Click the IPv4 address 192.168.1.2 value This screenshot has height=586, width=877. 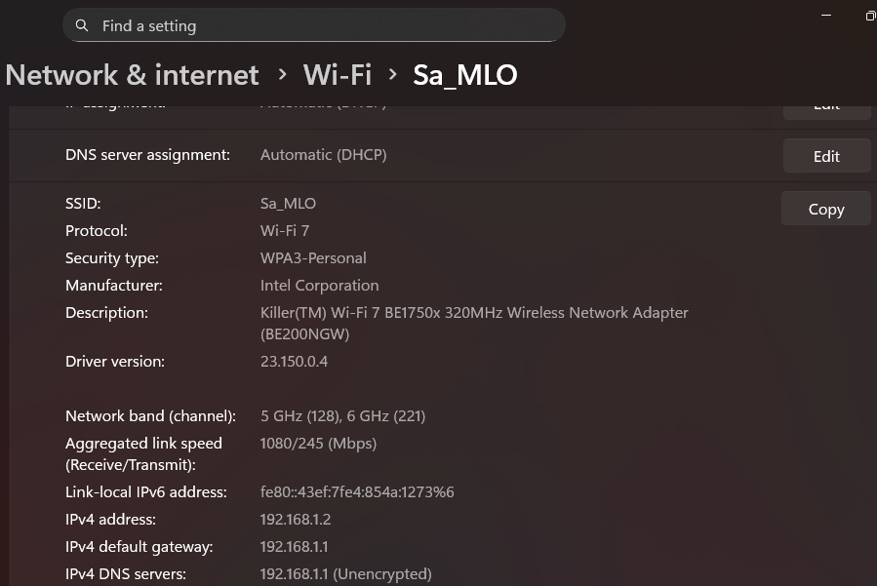[296, 520]
